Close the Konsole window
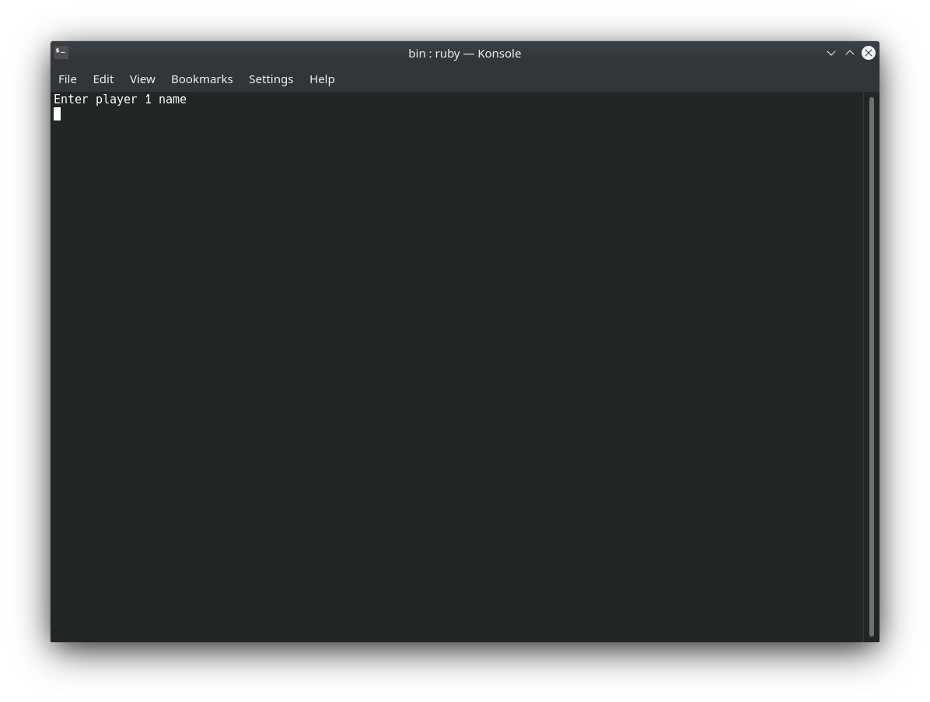This screenshot has width=930, height=702. [x=869, y=54]
